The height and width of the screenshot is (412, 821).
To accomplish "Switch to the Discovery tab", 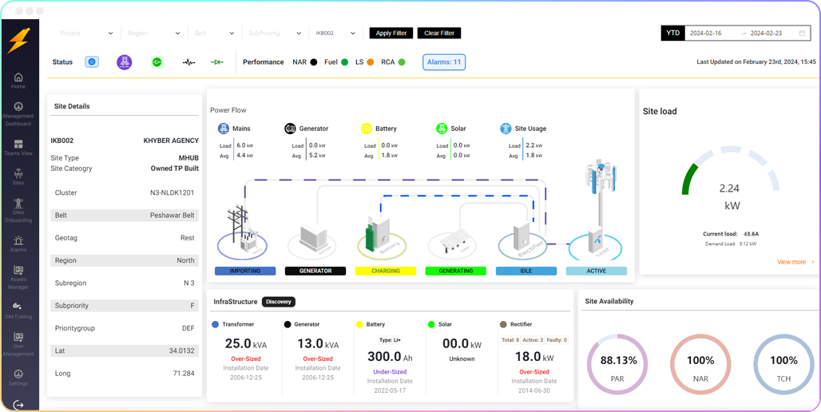I will click(279, 302).
